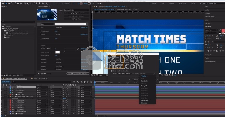This screenshot has height=117, width=225.
Task: Select the Puppet Pin tool
Action: tap(46, 4)
